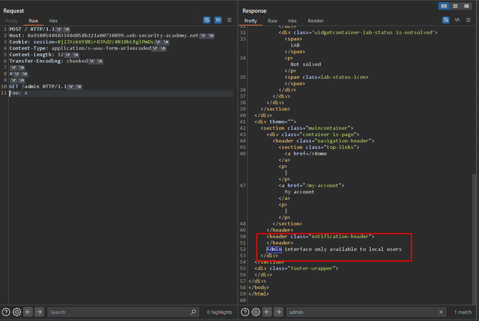Switch to Response Render tab

tap(316, 21)
